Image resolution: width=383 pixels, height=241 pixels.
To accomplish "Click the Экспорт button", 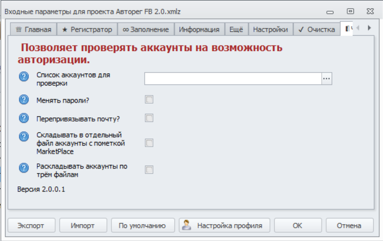I will (32, 225).
